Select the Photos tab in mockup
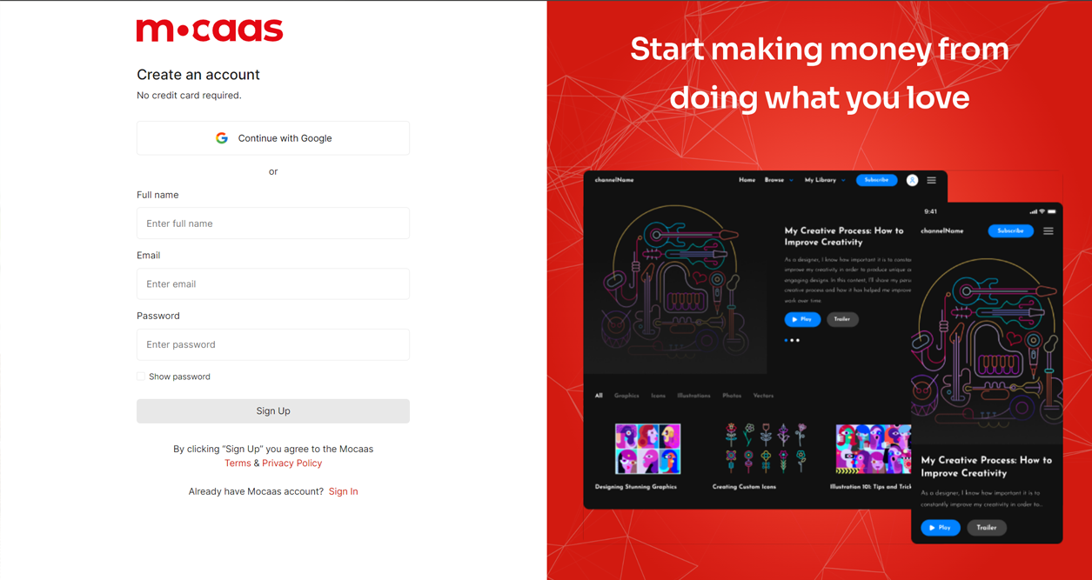This screenshot has height=580, width=1092. (x=732, y=396)
